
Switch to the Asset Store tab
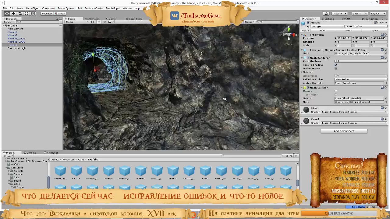(x=134, y=19)
